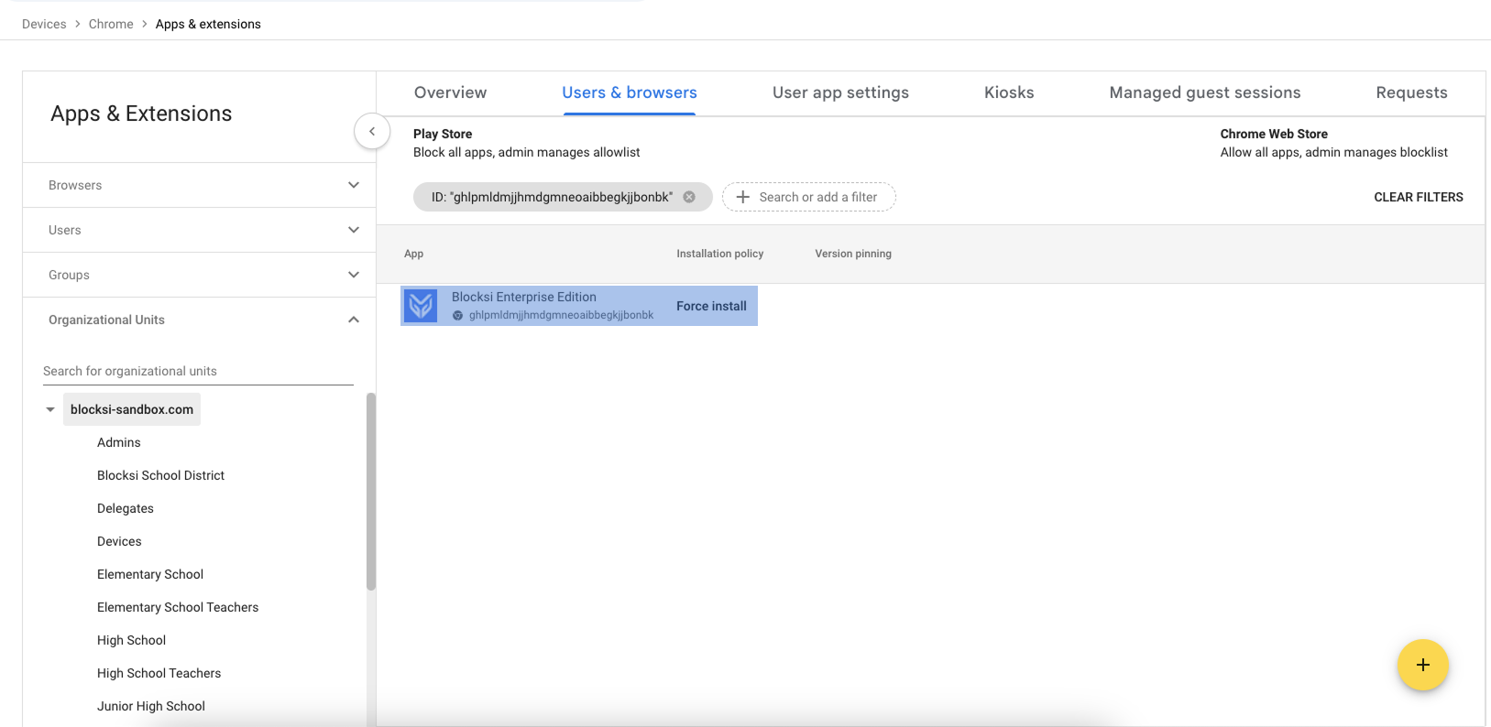The image size is (1491, 727).
Task: Select Blocksi School District unit
Action: point(160,475)
